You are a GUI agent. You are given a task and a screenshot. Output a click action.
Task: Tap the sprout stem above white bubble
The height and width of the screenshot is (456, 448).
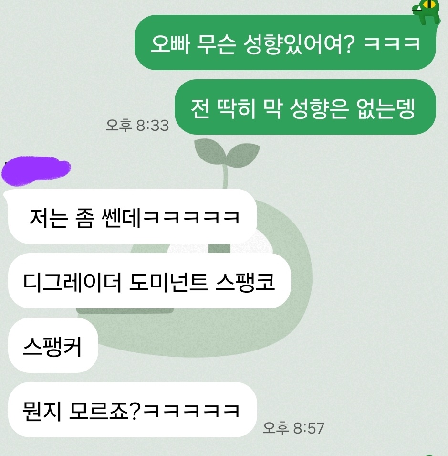point(225,178)
